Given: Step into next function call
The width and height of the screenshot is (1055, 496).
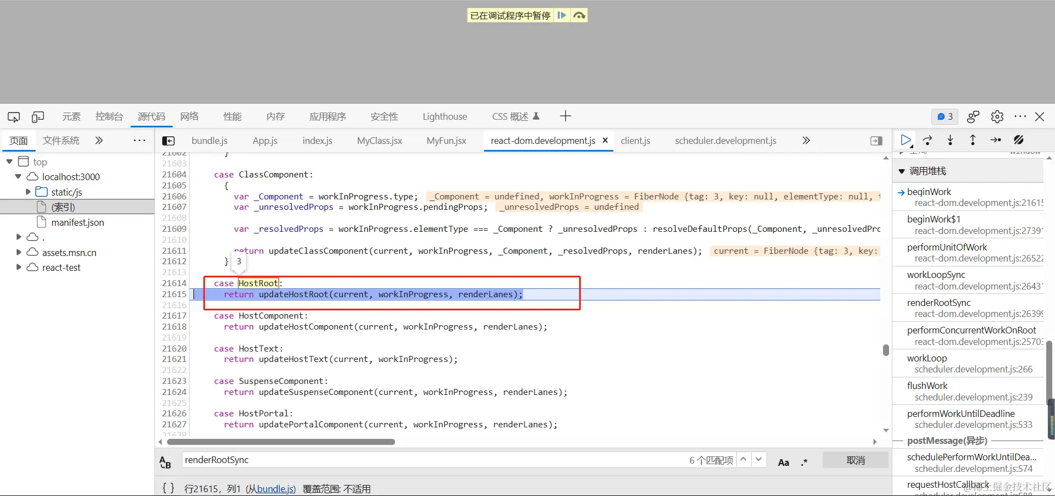Looking at the screenshot, I should tap(950, 140).
